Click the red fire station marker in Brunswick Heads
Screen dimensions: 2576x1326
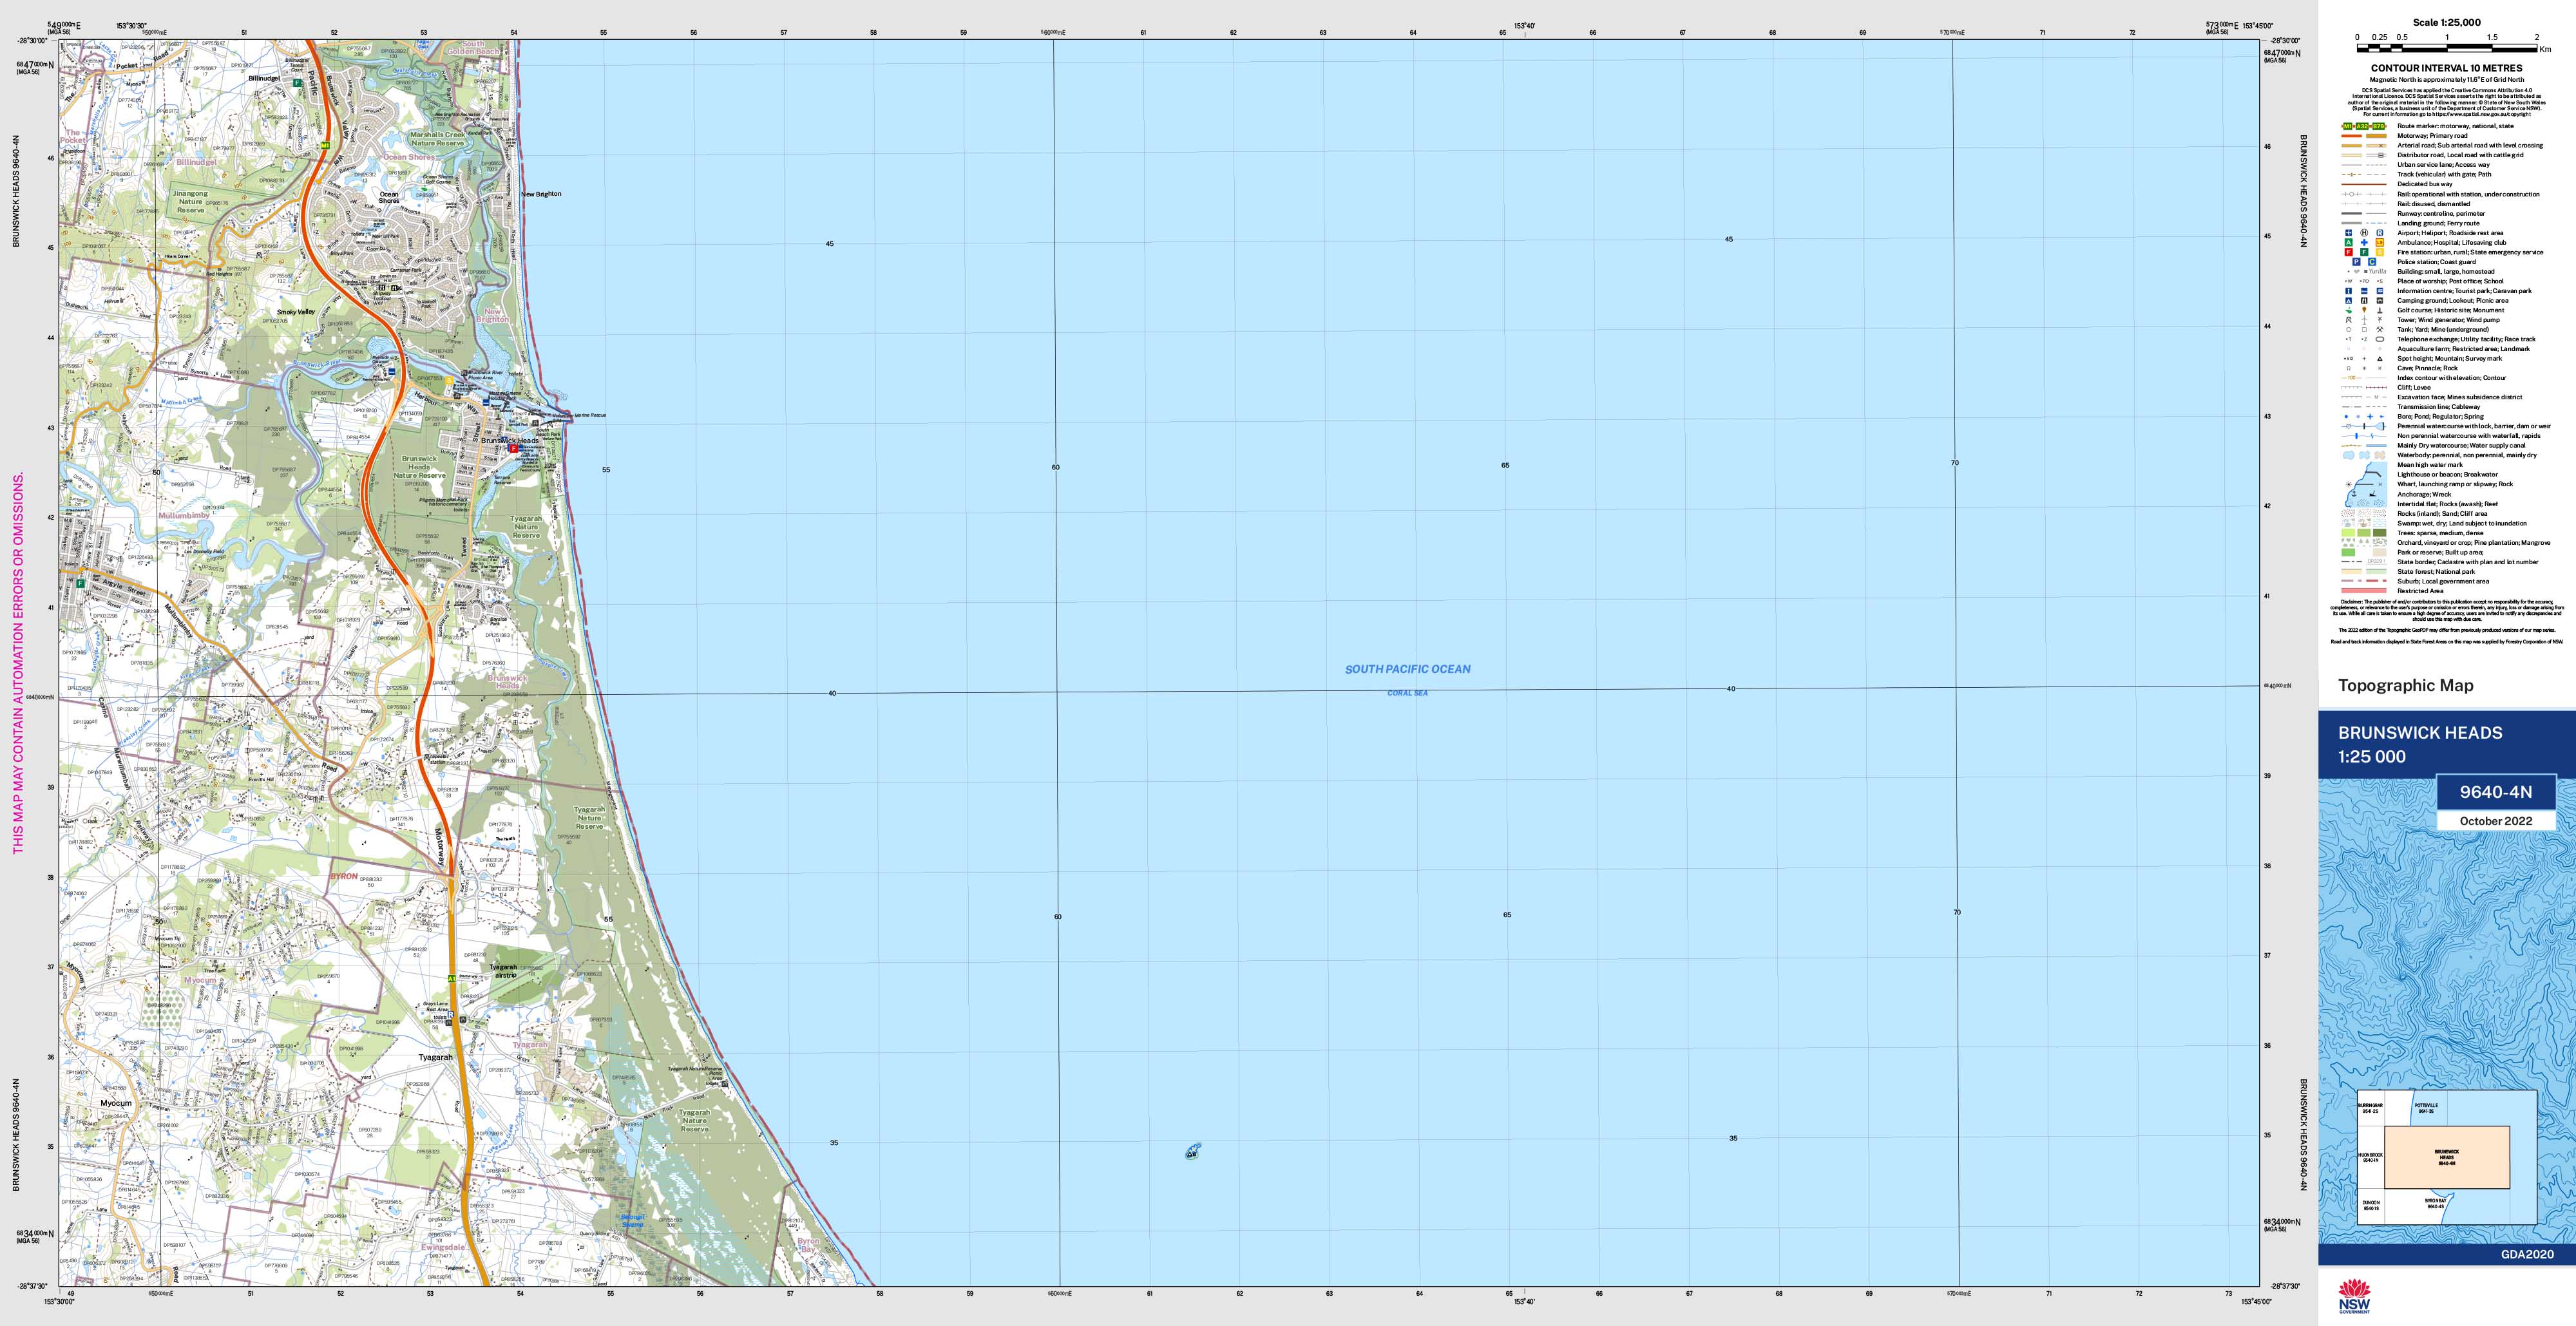click(514, 449)
